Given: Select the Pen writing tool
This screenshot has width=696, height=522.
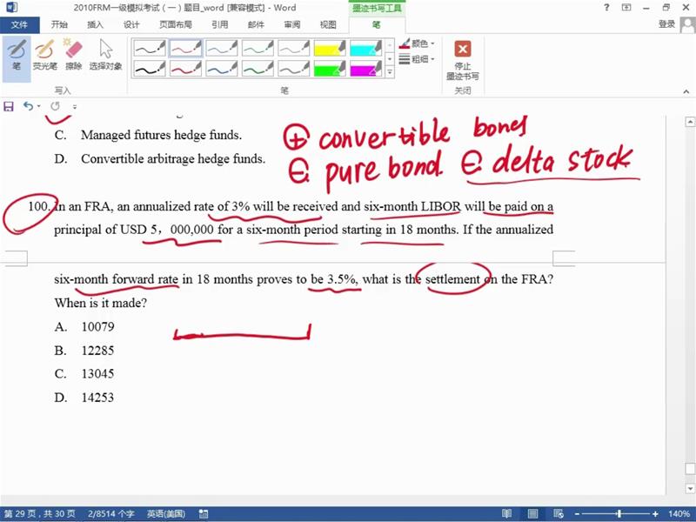Looking at the screenshot, I should [x=17, y=59].
